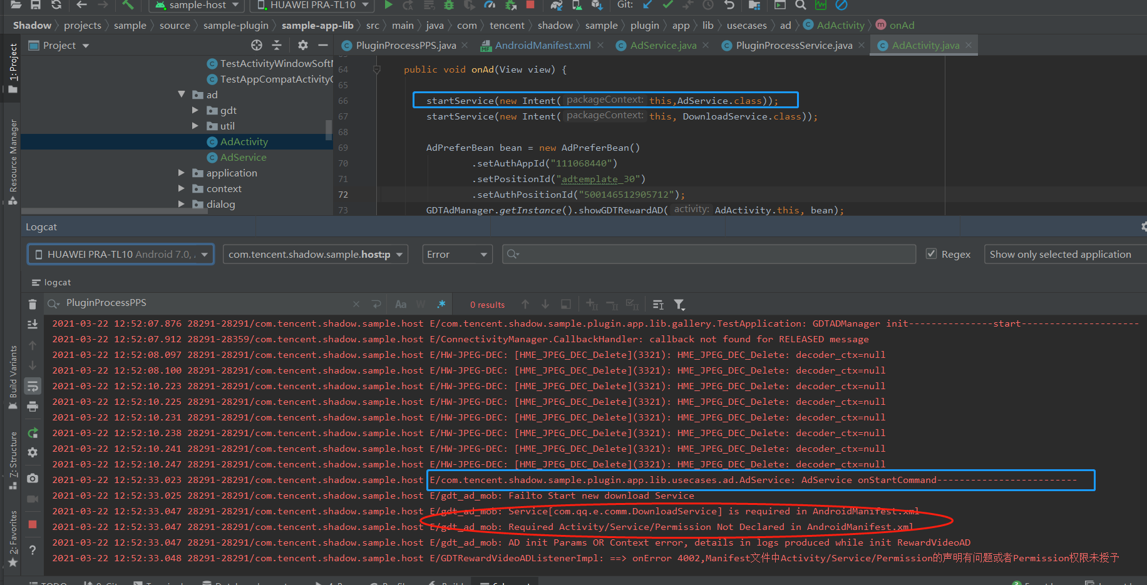Uncheck the Regex checkbox
Image resolution: width=1147 pixels, height=585 pixels.
(931, 254)
